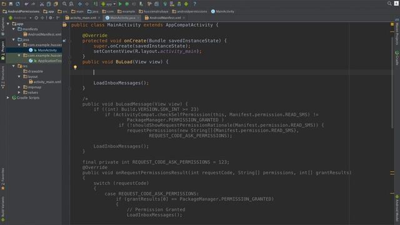Click the navigate Back toolbar icon
The image size is (400, 225).
[x=80, y=4]
